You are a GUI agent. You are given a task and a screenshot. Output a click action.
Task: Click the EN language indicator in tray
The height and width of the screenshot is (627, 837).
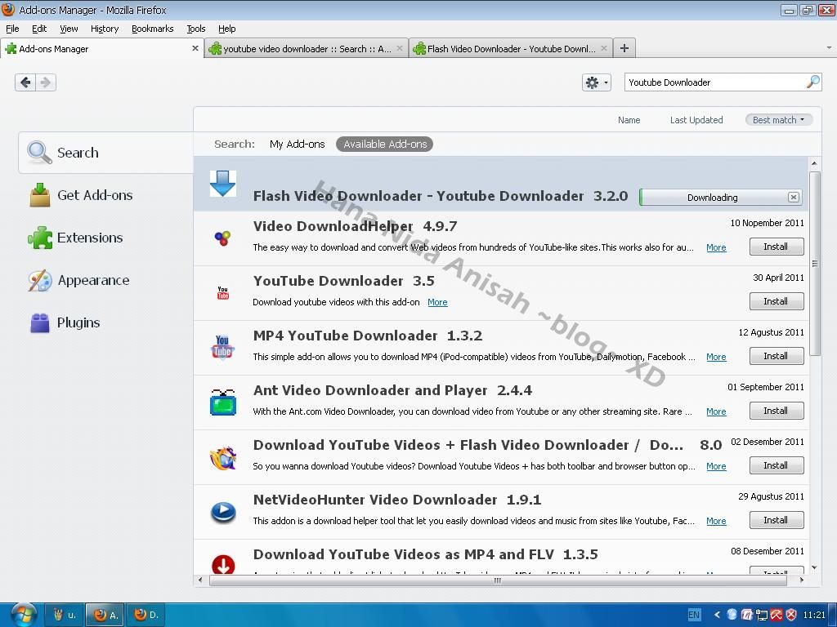693,615
